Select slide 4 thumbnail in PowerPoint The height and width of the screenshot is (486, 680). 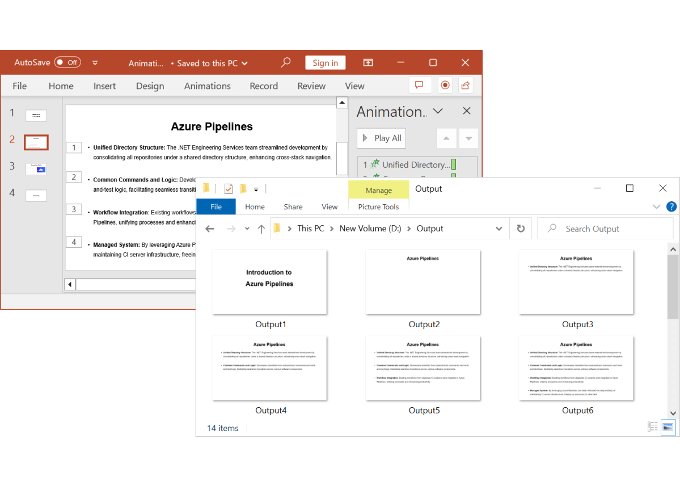pyautogui.click(x=36, y=196)
